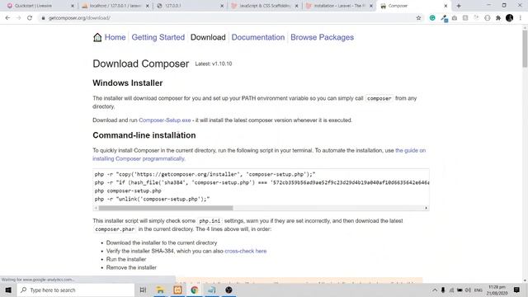Viewport: 528px width, 297px height.
Task: Click 'Latest: v1.10.10' version text
Action: tap(214, 64)
